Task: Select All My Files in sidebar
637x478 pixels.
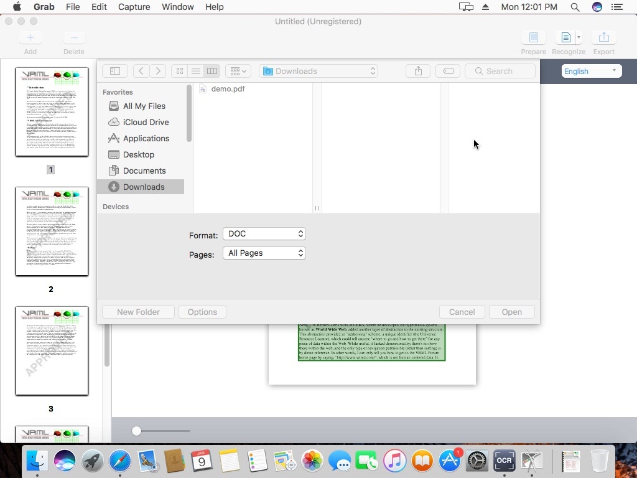Action: click(x=141, y=106)
